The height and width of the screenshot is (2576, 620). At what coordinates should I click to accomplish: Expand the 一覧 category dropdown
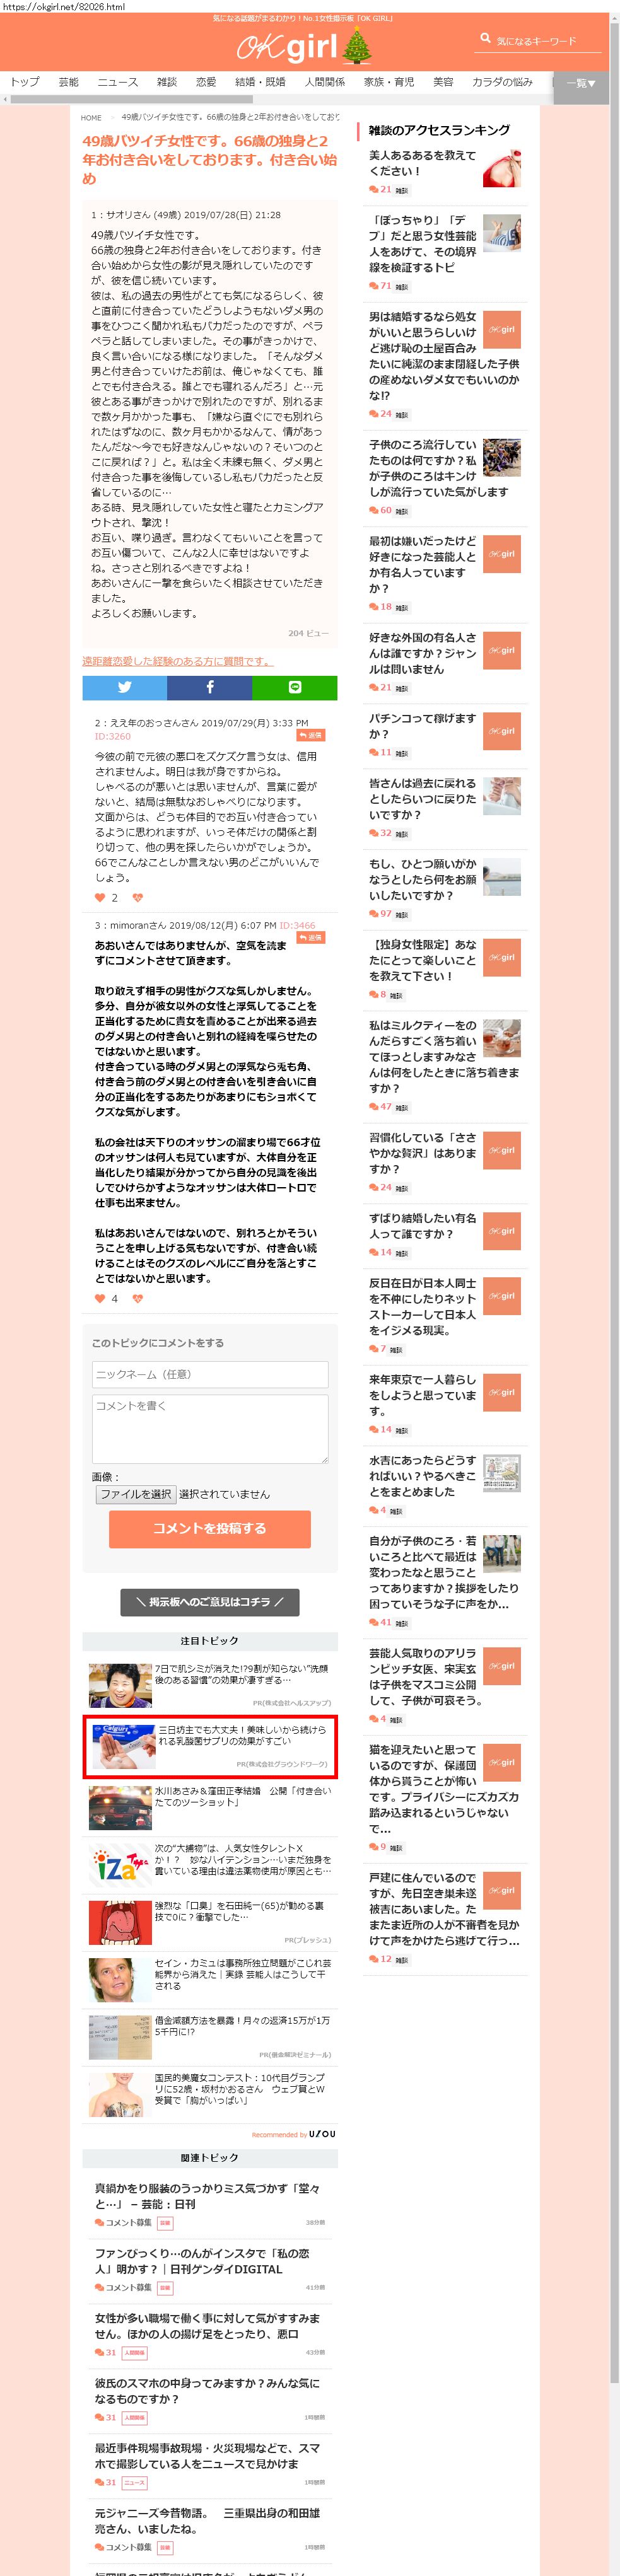(x=581, y=83)
